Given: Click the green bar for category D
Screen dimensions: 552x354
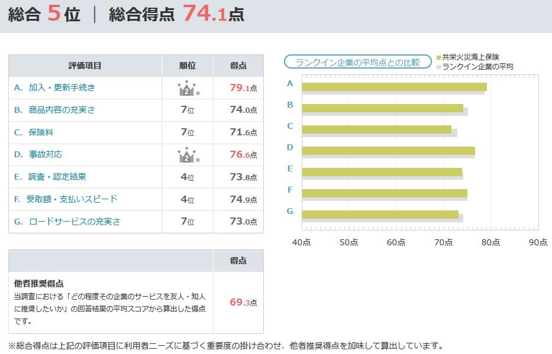Looking at the screenshot, I should [x=388, y=150].
